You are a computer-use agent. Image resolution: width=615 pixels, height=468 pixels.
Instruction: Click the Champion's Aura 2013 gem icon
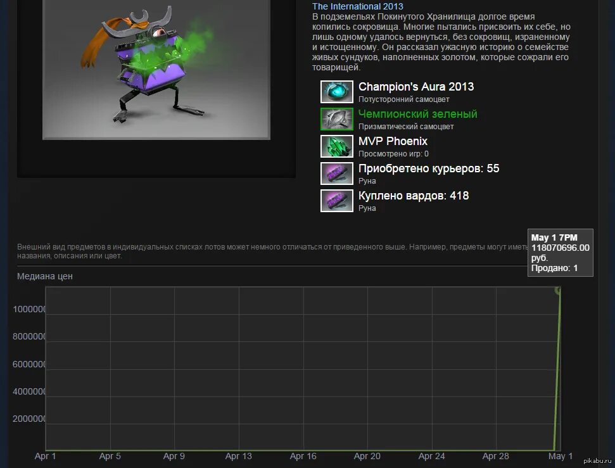pos(336,91)
